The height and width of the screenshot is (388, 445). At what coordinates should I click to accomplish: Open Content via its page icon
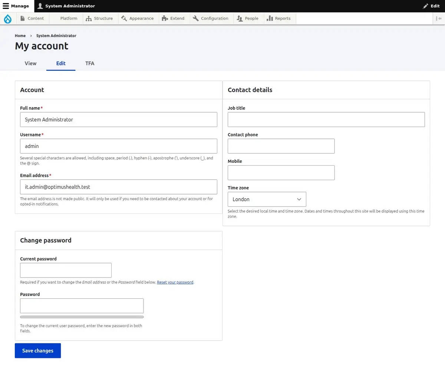click(x=23, y=18)
